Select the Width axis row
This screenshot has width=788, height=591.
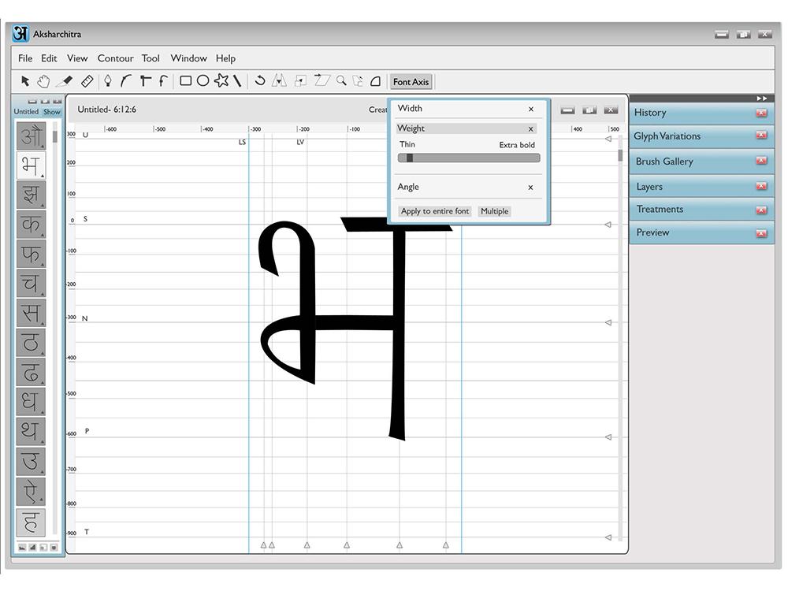468,109
